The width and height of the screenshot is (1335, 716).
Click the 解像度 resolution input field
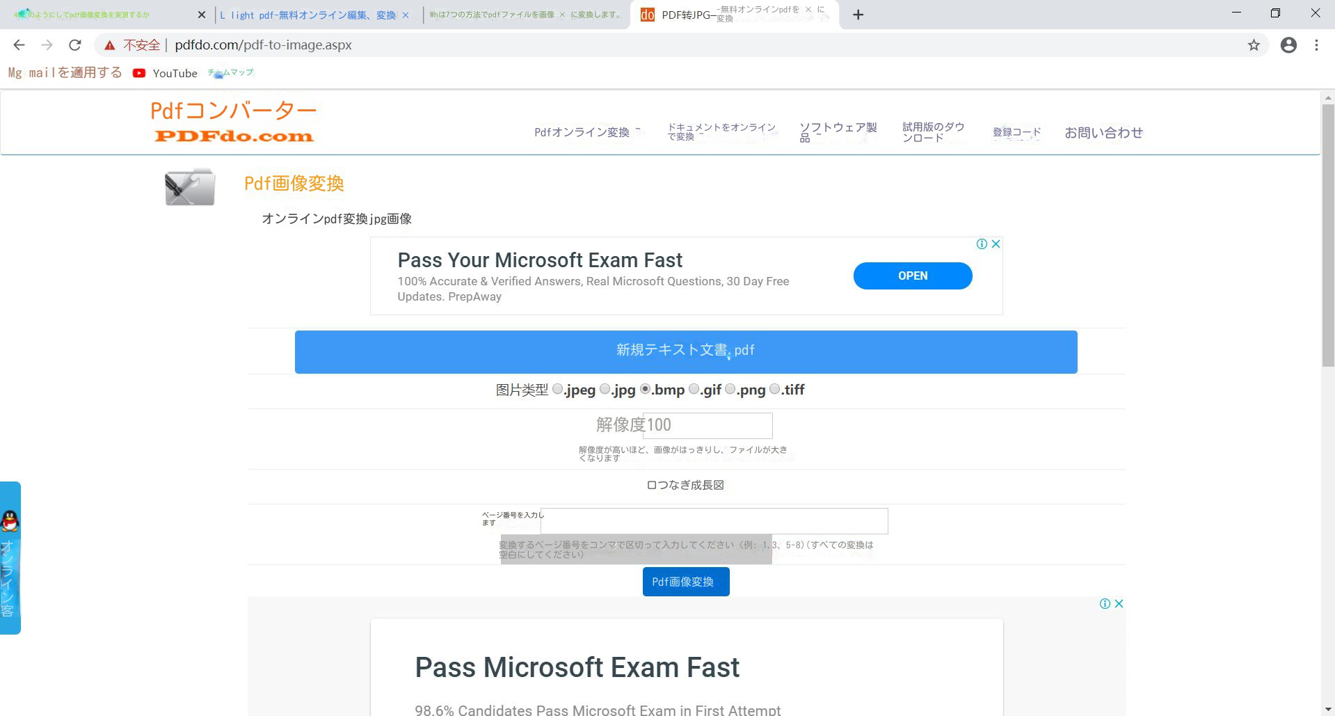tap(708, 425)
